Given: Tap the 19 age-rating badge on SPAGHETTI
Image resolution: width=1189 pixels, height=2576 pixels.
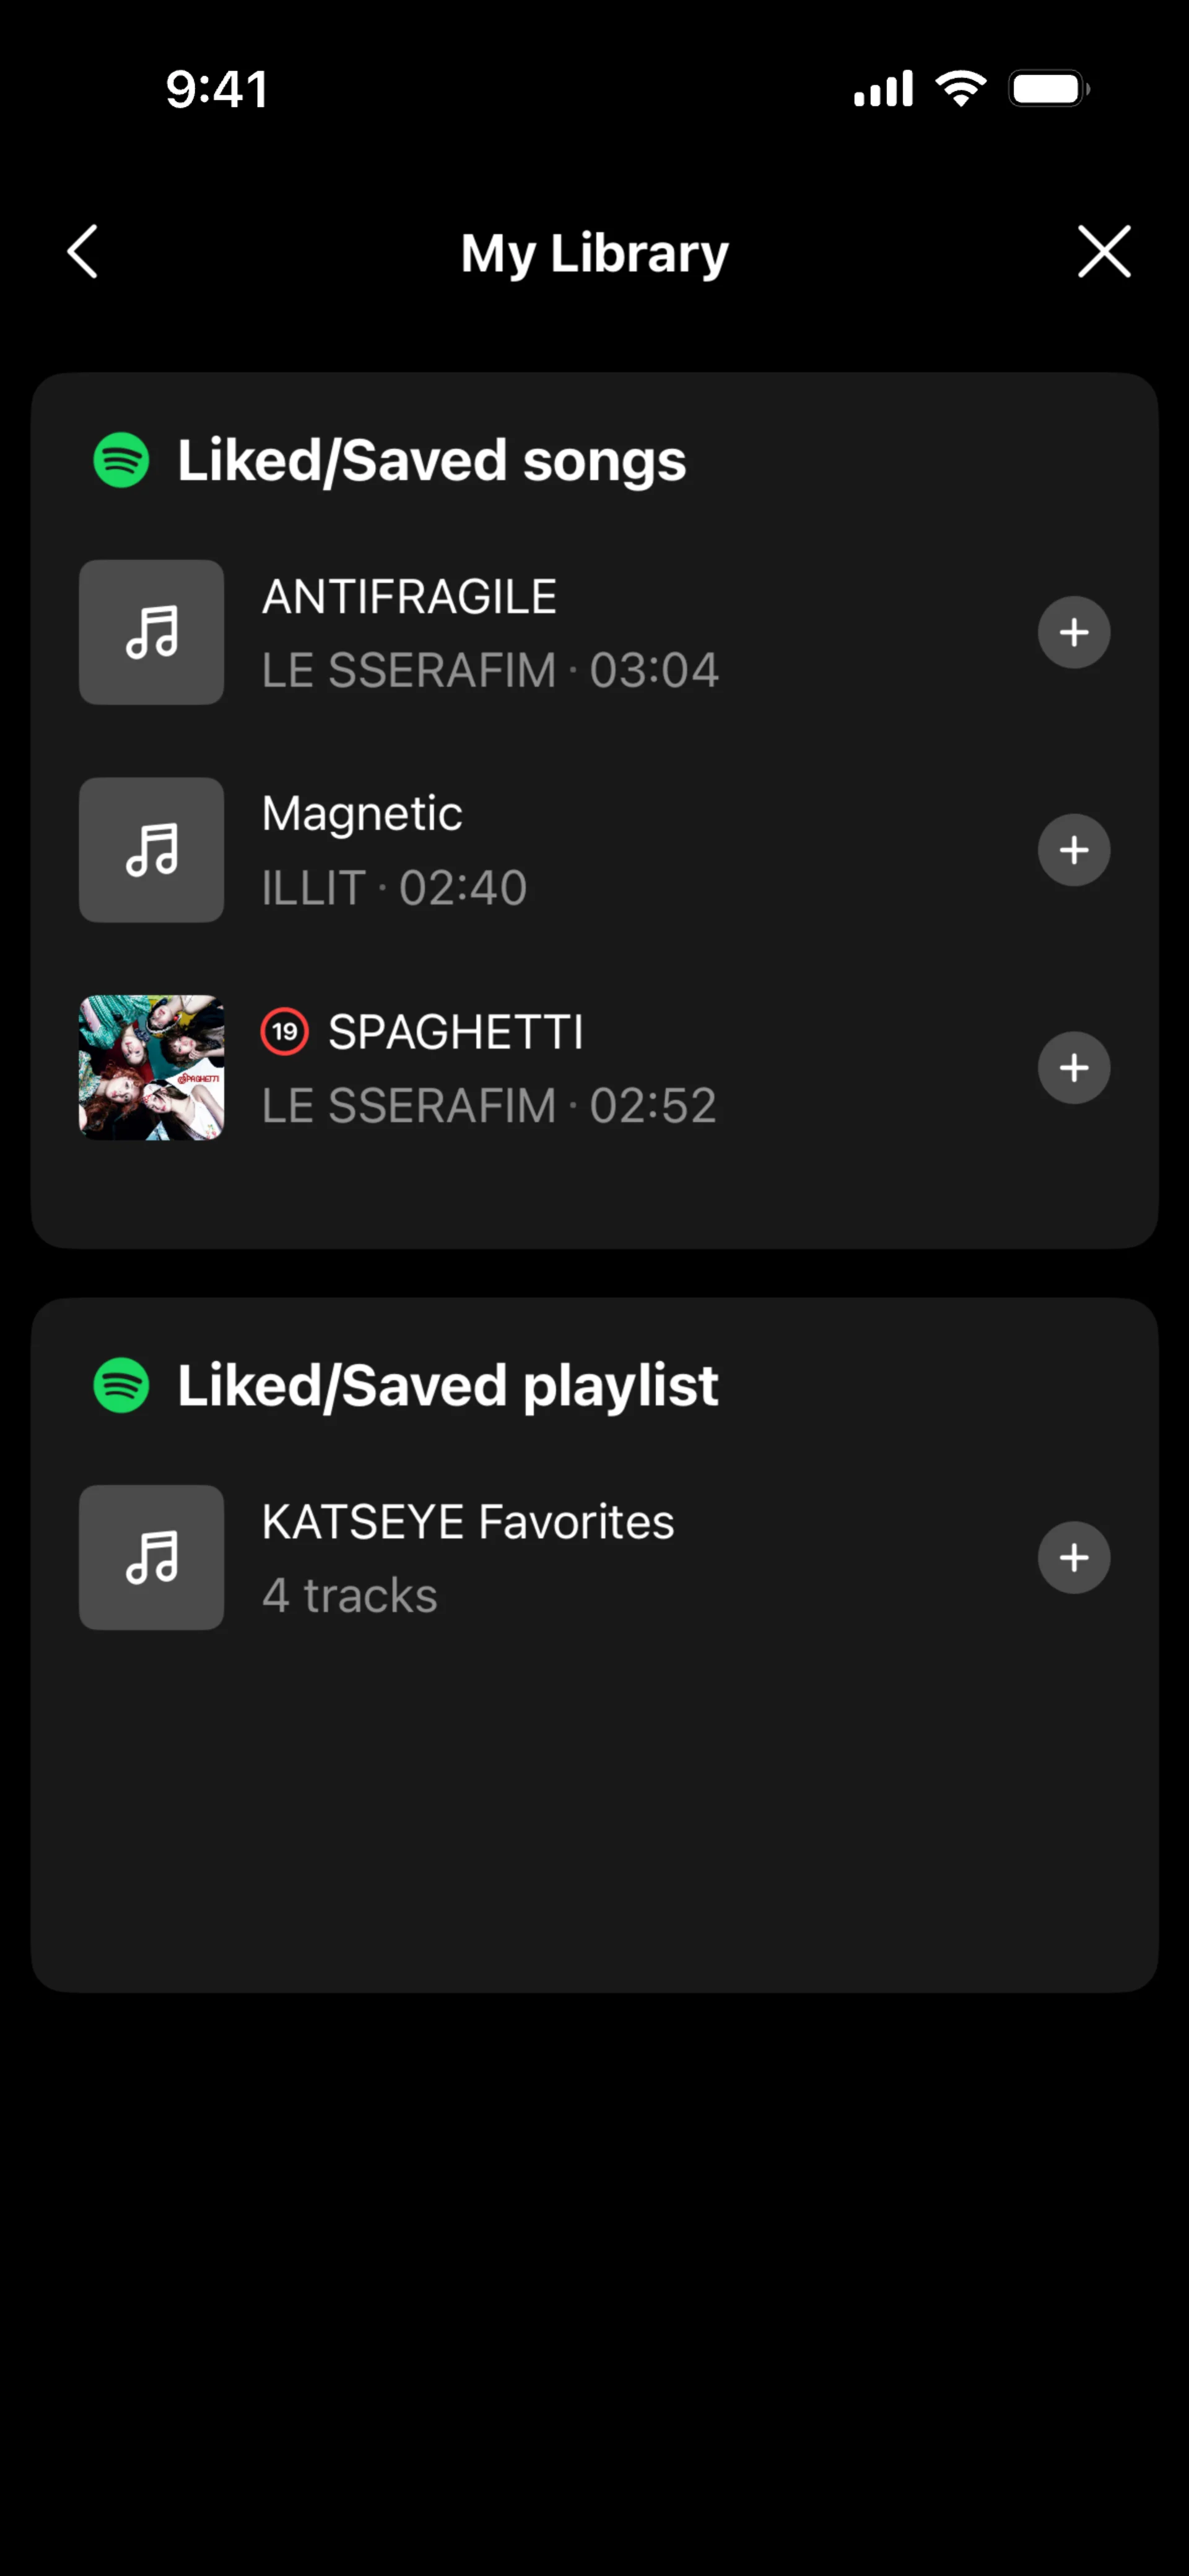Looking at the screenshot, I should click(284, 1031).
